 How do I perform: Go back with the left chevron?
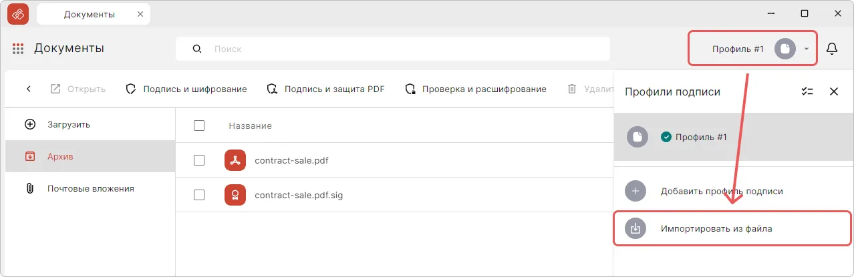coord(29,89)
